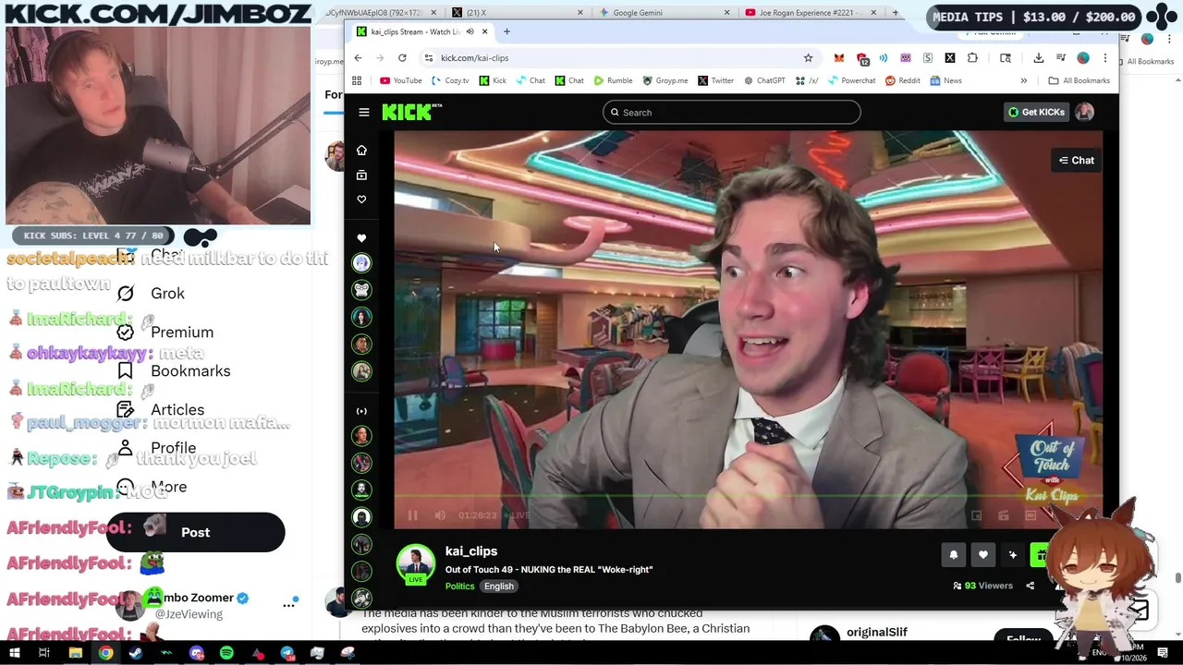
Task: Open the Apps grid in bookmarks bar
Action: click(357, 80)
